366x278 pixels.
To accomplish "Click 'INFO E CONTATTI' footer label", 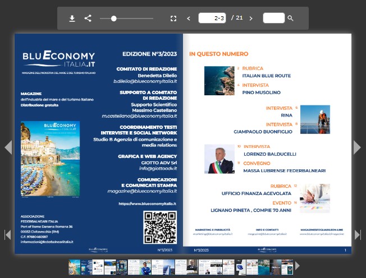I will pyautogui.click(x=267, y=230).
